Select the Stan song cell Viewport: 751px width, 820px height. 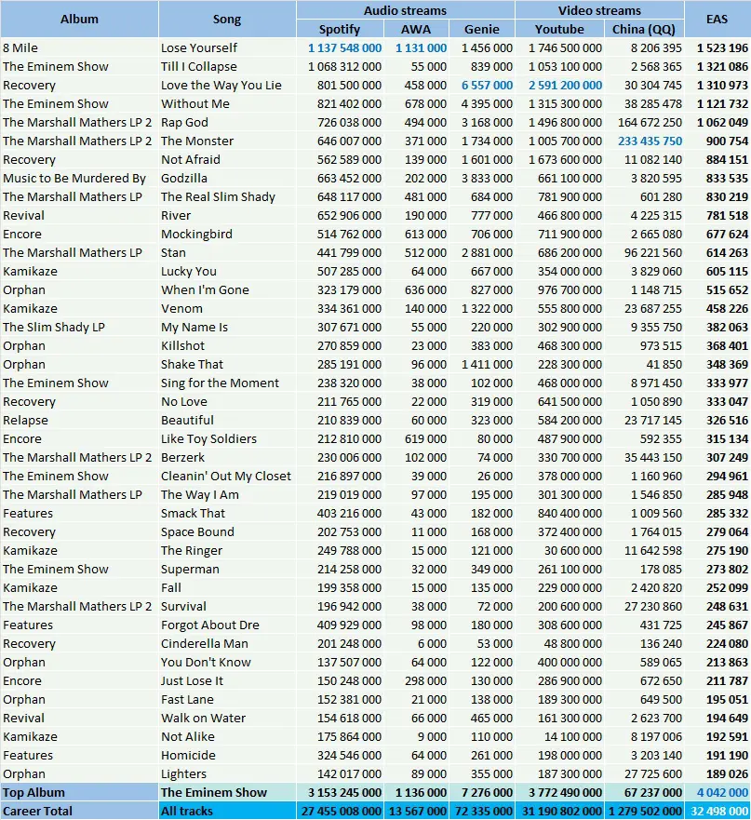[227, 252]
